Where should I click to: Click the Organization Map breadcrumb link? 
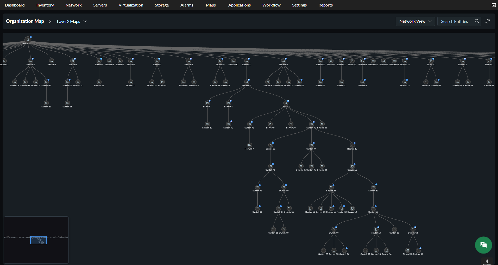point(25,21)
